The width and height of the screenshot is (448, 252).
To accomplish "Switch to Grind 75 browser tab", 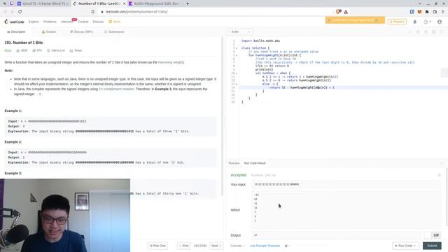I will (43, 3).
